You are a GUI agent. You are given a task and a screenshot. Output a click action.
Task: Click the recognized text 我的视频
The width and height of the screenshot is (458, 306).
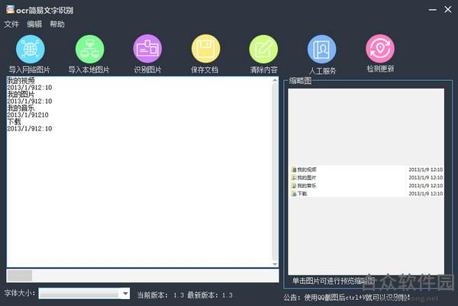point(21,80)
